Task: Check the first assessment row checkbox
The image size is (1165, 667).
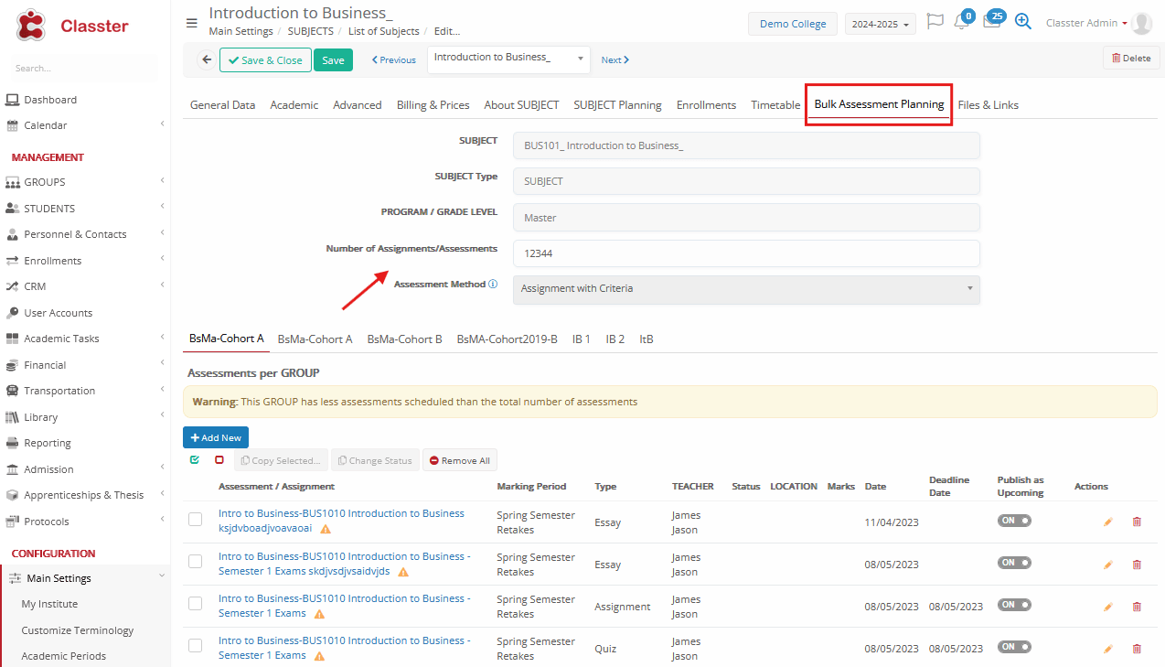Action: pyautogui.click(x=195, y=520)
